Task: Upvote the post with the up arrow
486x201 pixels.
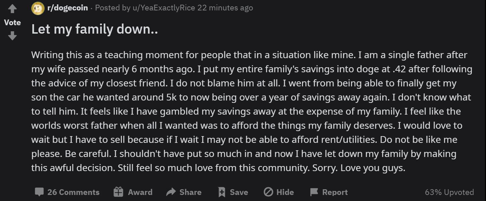Action: coord(12,9)
